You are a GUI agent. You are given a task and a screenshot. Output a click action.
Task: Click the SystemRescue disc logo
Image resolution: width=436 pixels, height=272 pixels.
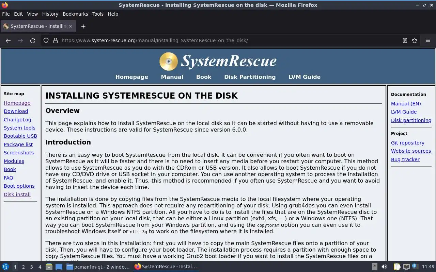tap(169, 61)
